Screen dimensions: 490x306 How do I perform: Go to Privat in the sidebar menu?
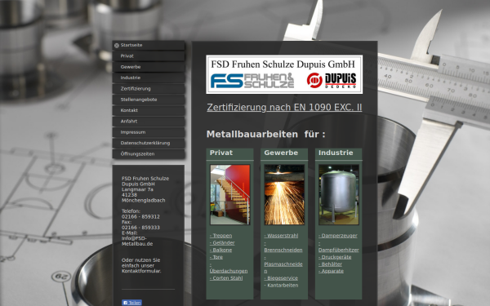[x=149, y=56]
